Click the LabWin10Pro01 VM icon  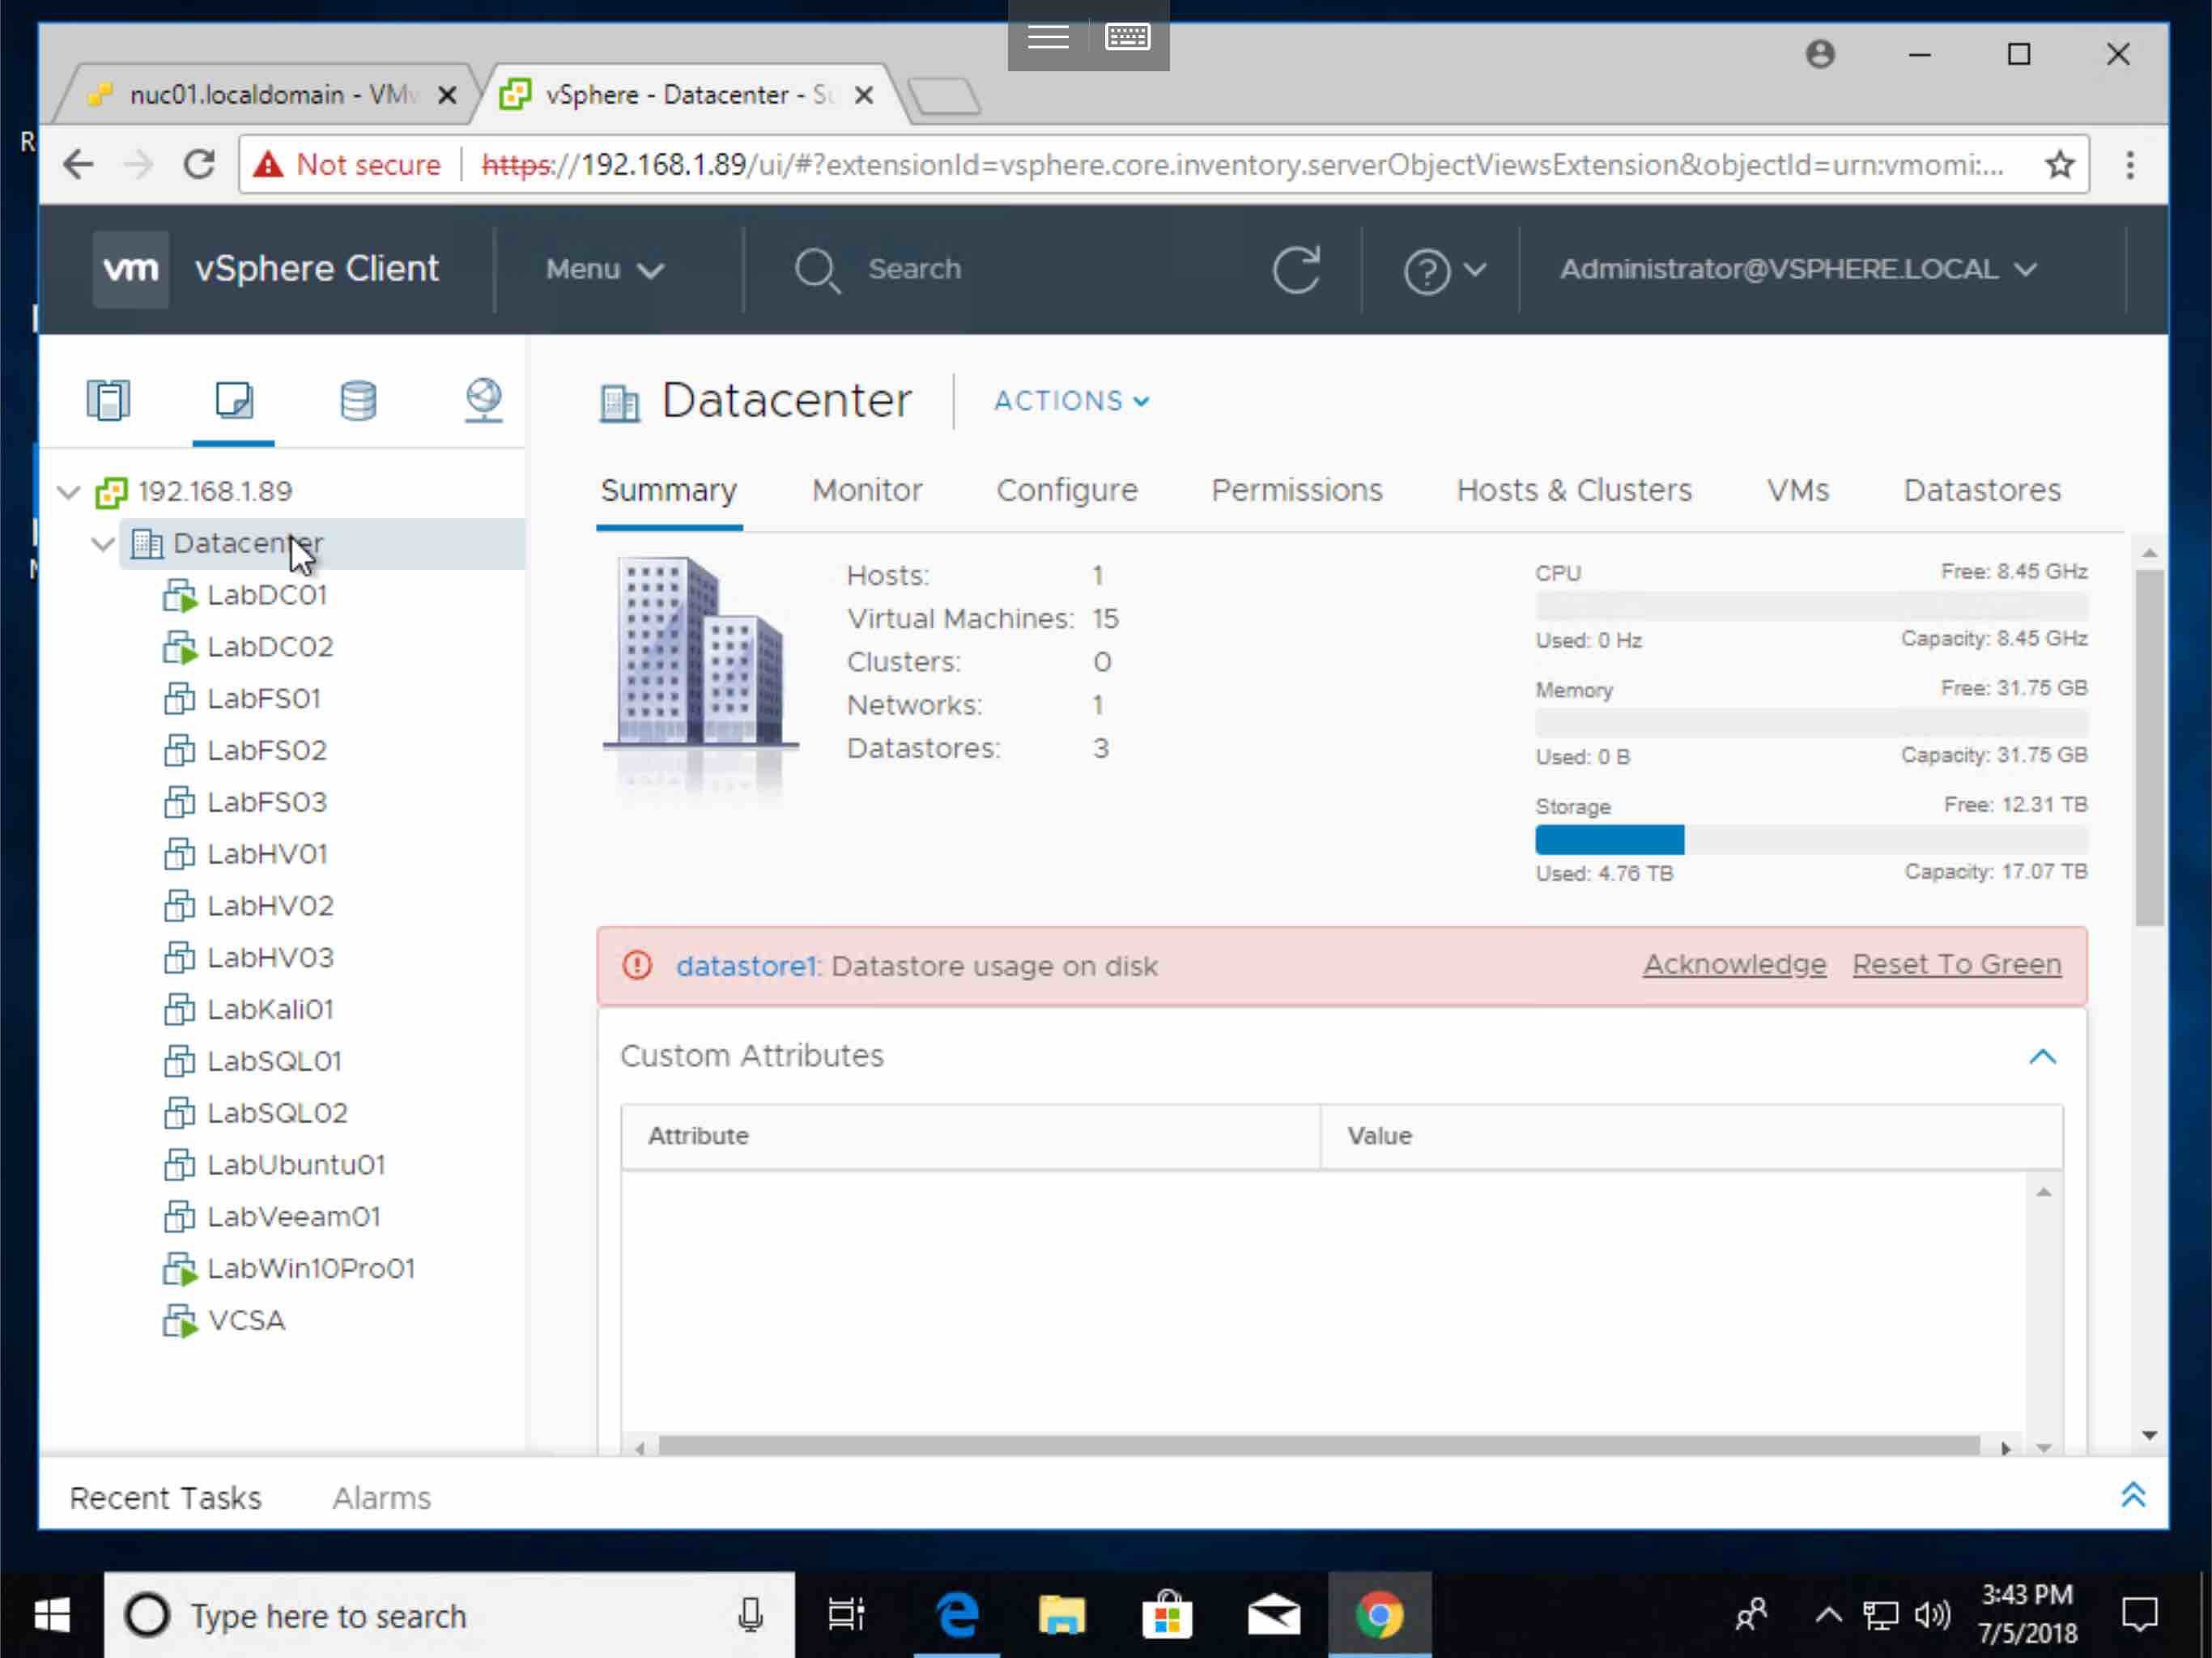[x=180, y=1269]
